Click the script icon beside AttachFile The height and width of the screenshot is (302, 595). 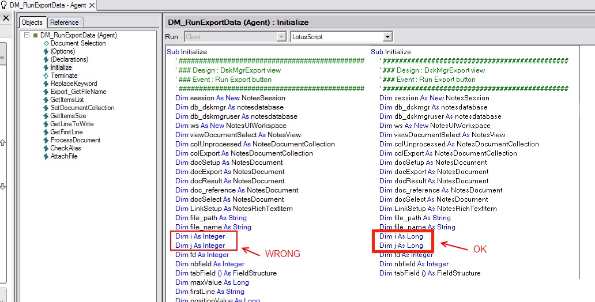(x=46, y=156)
